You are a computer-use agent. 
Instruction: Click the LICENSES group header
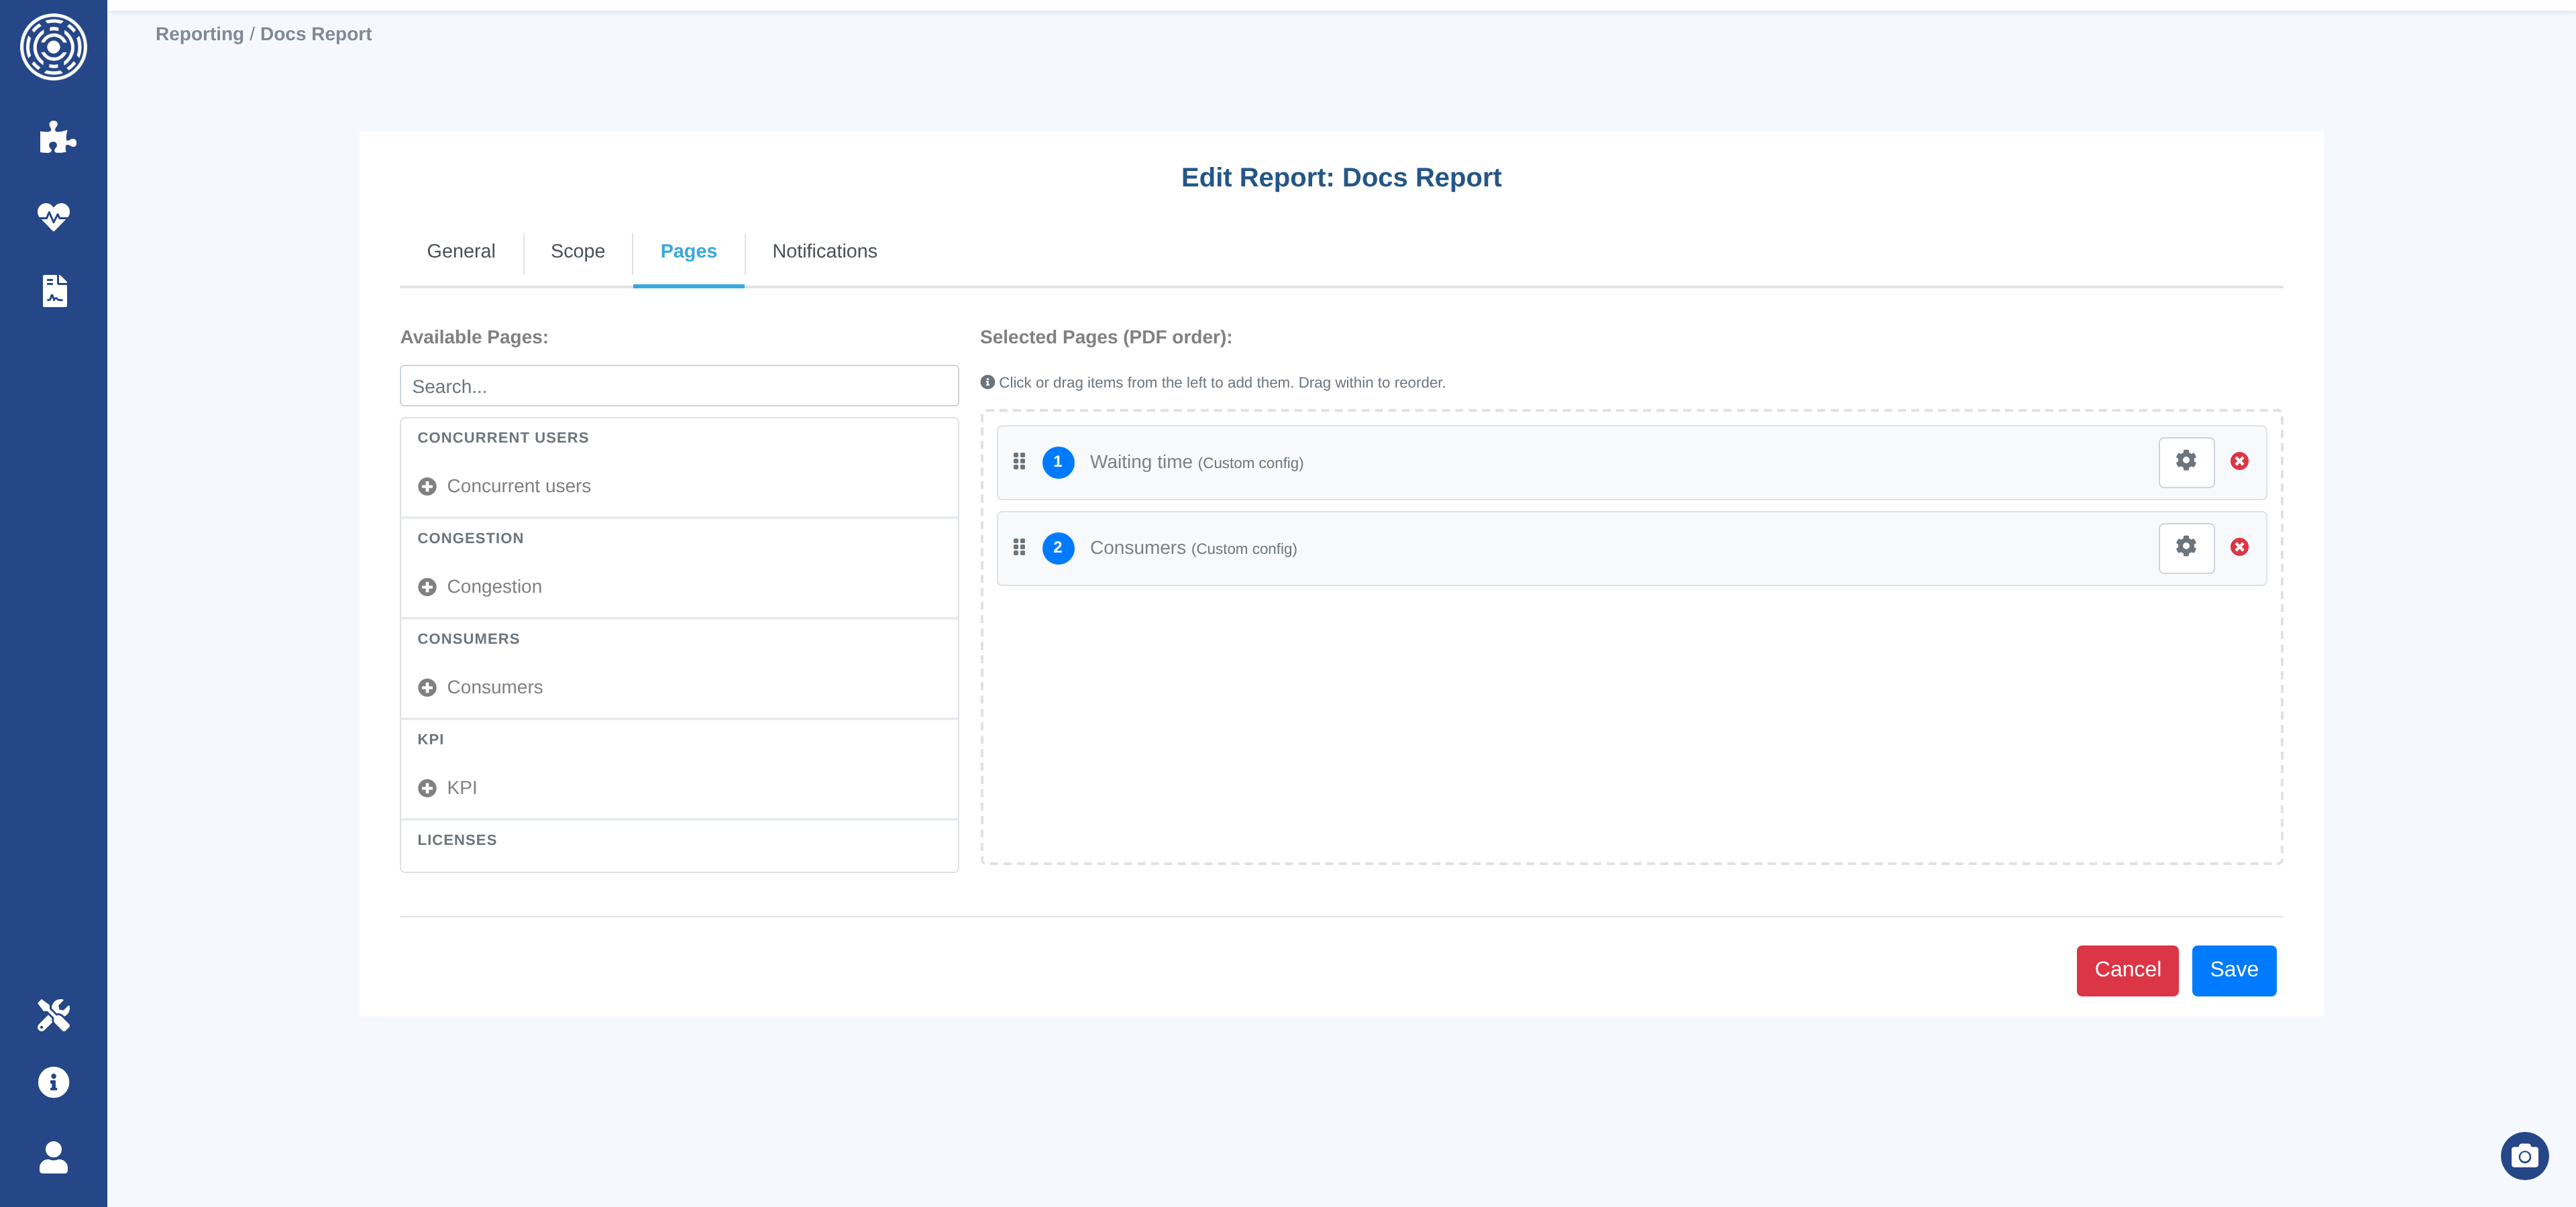457,840
